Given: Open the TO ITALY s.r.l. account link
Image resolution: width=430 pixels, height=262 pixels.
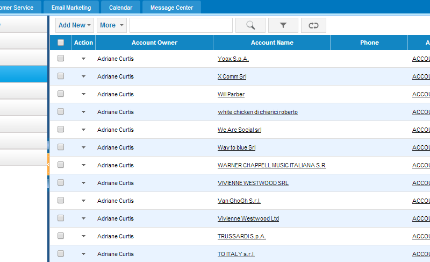Looking at the screenshot, I should point(236,254).
